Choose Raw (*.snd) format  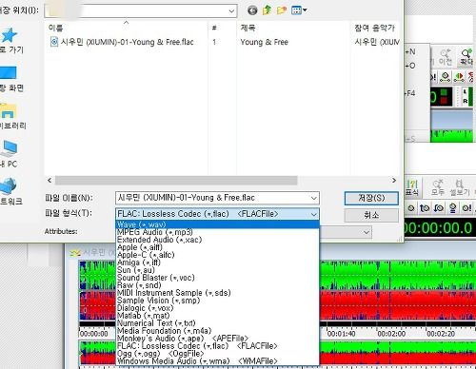point(217,285)
